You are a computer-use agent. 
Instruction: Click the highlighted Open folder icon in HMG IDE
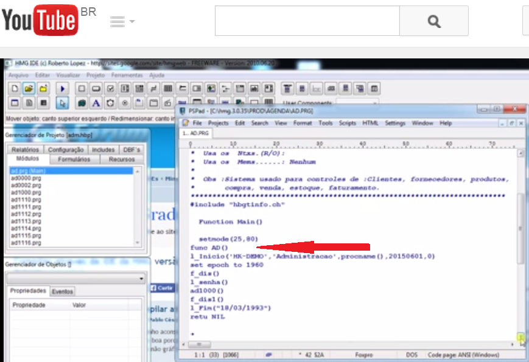coord(29,89)
